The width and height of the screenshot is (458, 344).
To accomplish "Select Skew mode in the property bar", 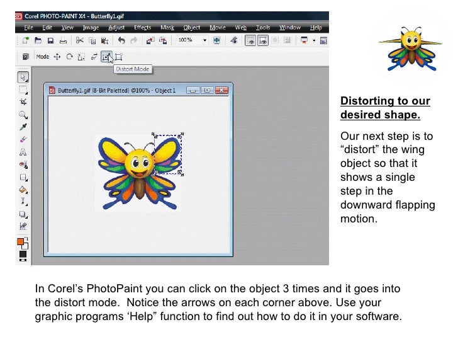I will [94, 57].
